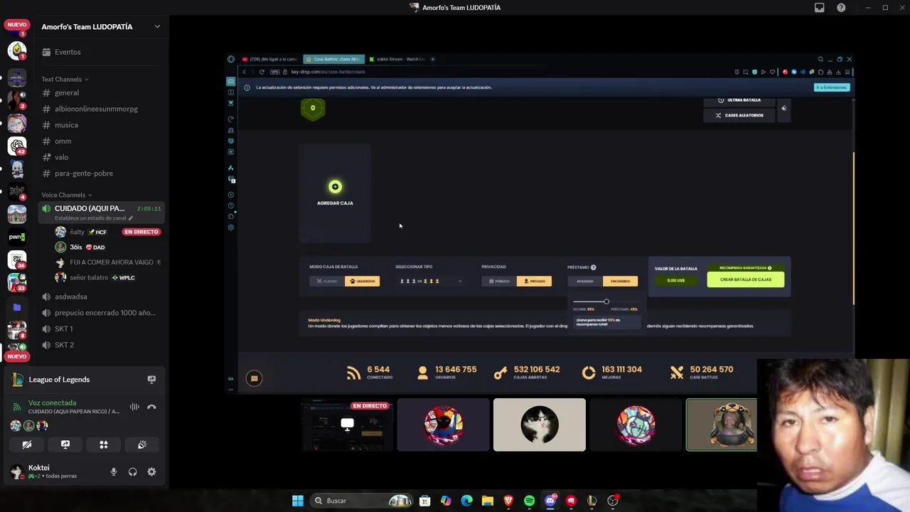Click Crear Batalla de Cajas button
This screenshot has width=910, height=512.
point(746,279)
